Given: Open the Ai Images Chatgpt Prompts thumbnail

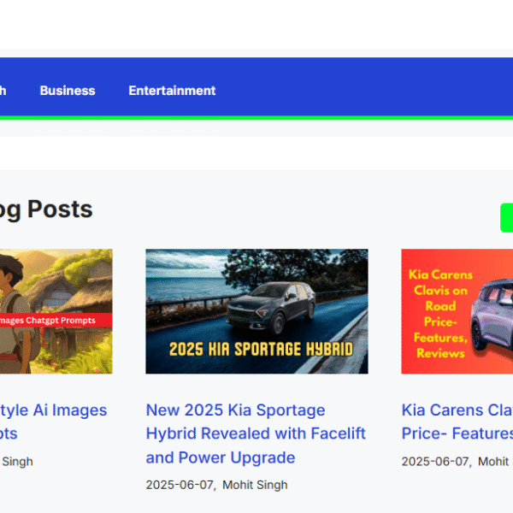Looking at the screenshot, I should (x=56, y=311).
